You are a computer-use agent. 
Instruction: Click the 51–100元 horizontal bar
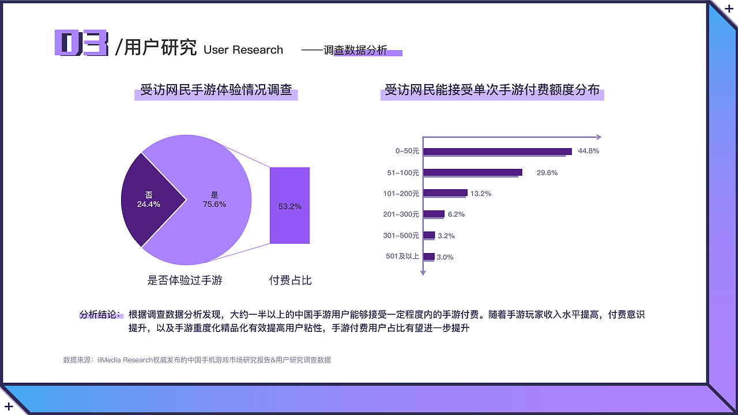(x=473, y=172)
